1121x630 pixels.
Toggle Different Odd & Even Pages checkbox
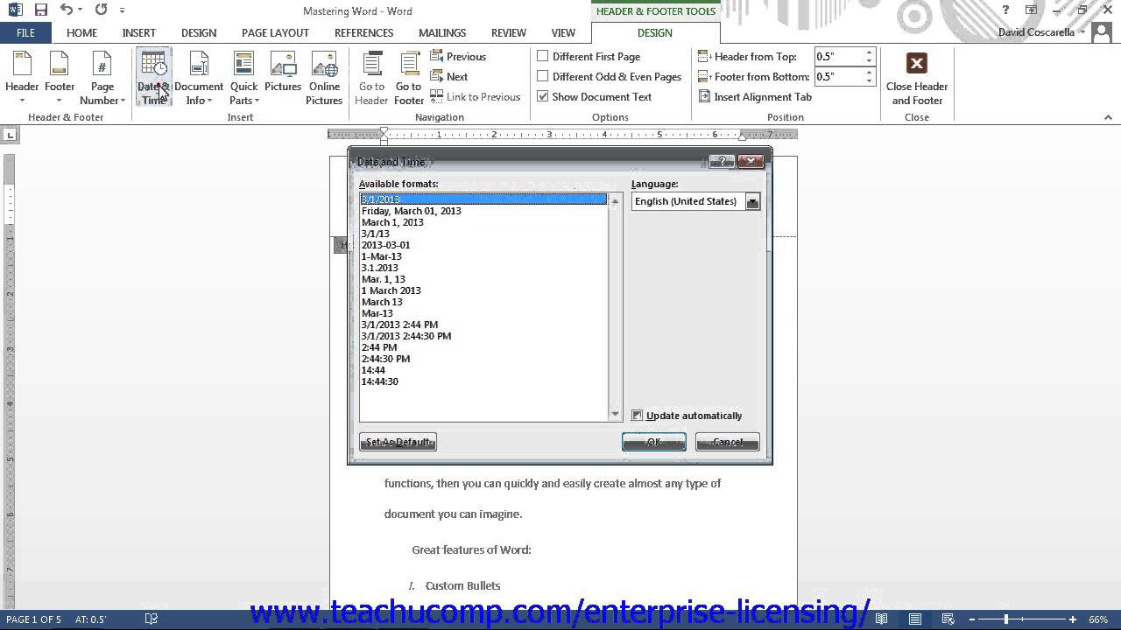tap(543, 76)
